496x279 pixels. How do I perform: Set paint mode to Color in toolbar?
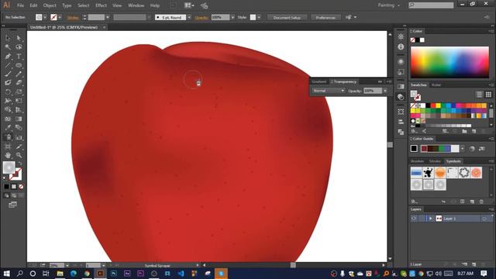(x=6, y=187)
